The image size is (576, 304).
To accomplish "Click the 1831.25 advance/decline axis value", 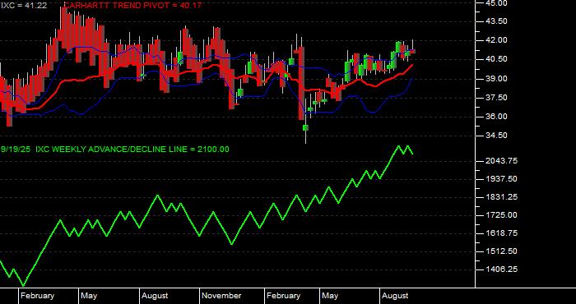I will [502, 197].
